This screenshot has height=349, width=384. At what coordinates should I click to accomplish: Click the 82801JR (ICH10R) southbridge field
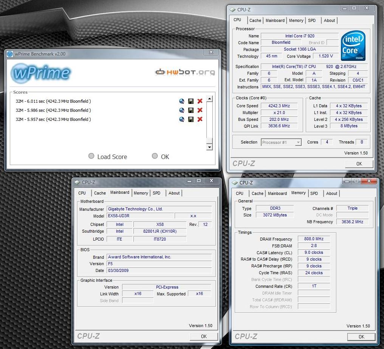coord(159,231)
